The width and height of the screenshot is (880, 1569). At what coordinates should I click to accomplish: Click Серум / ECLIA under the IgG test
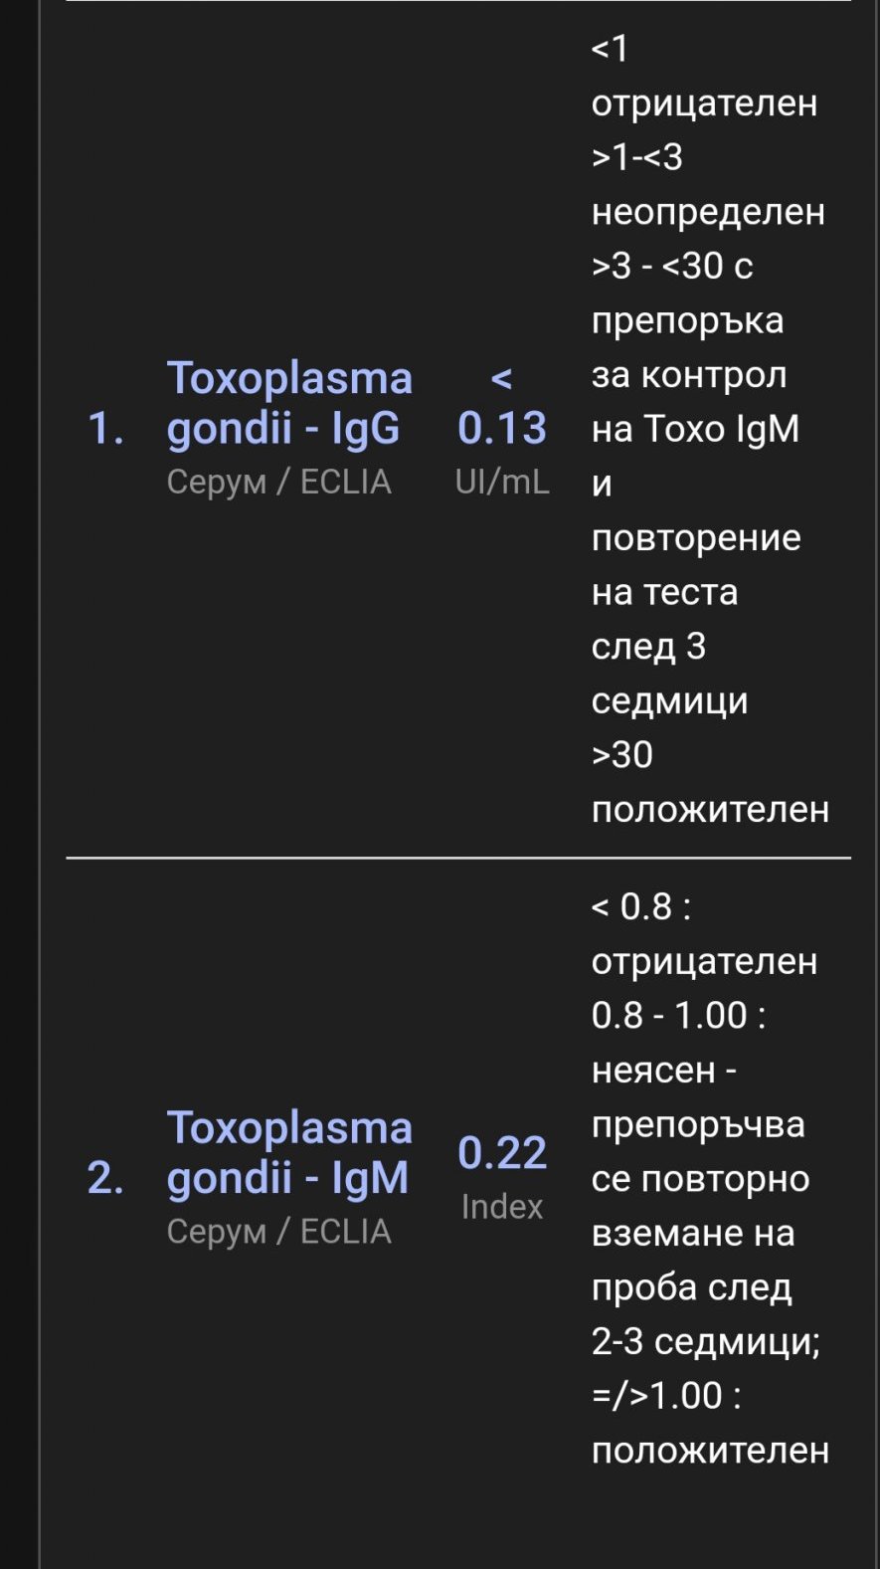(x=278, y=482)
